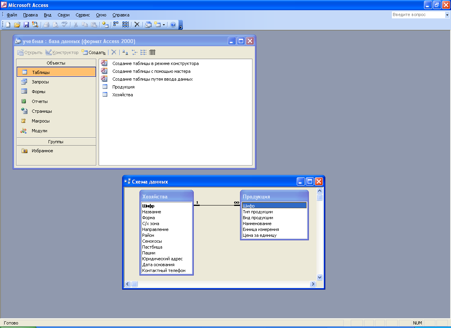The width and height of the screenshot is (451, 328).
Task: Open the Правка menu
Action: 31,15
